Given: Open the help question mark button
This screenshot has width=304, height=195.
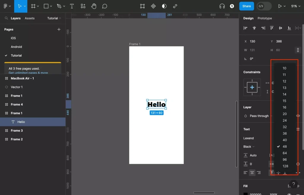Looking at the screenshot, I should click(294, 184).
